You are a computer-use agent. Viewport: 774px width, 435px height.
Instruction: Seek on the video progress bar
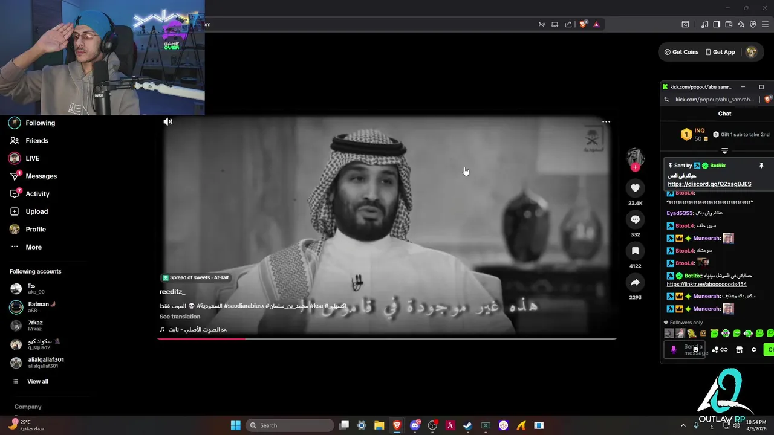(x=387, y=339)
